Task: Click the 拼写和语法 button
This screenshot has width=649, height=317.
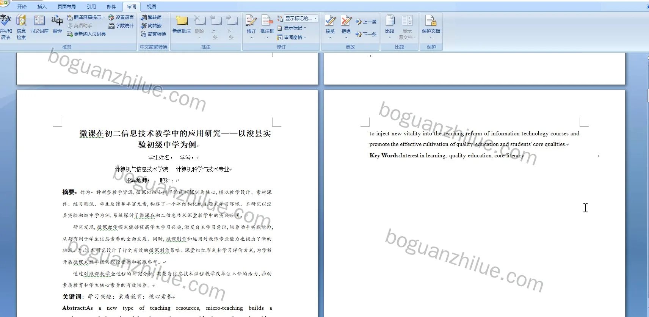Action: (6, 27)
